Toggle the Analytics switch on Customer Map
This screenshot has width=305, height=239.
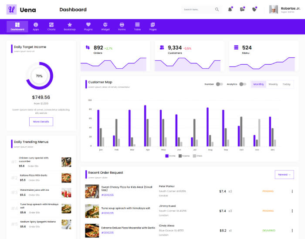243,84
